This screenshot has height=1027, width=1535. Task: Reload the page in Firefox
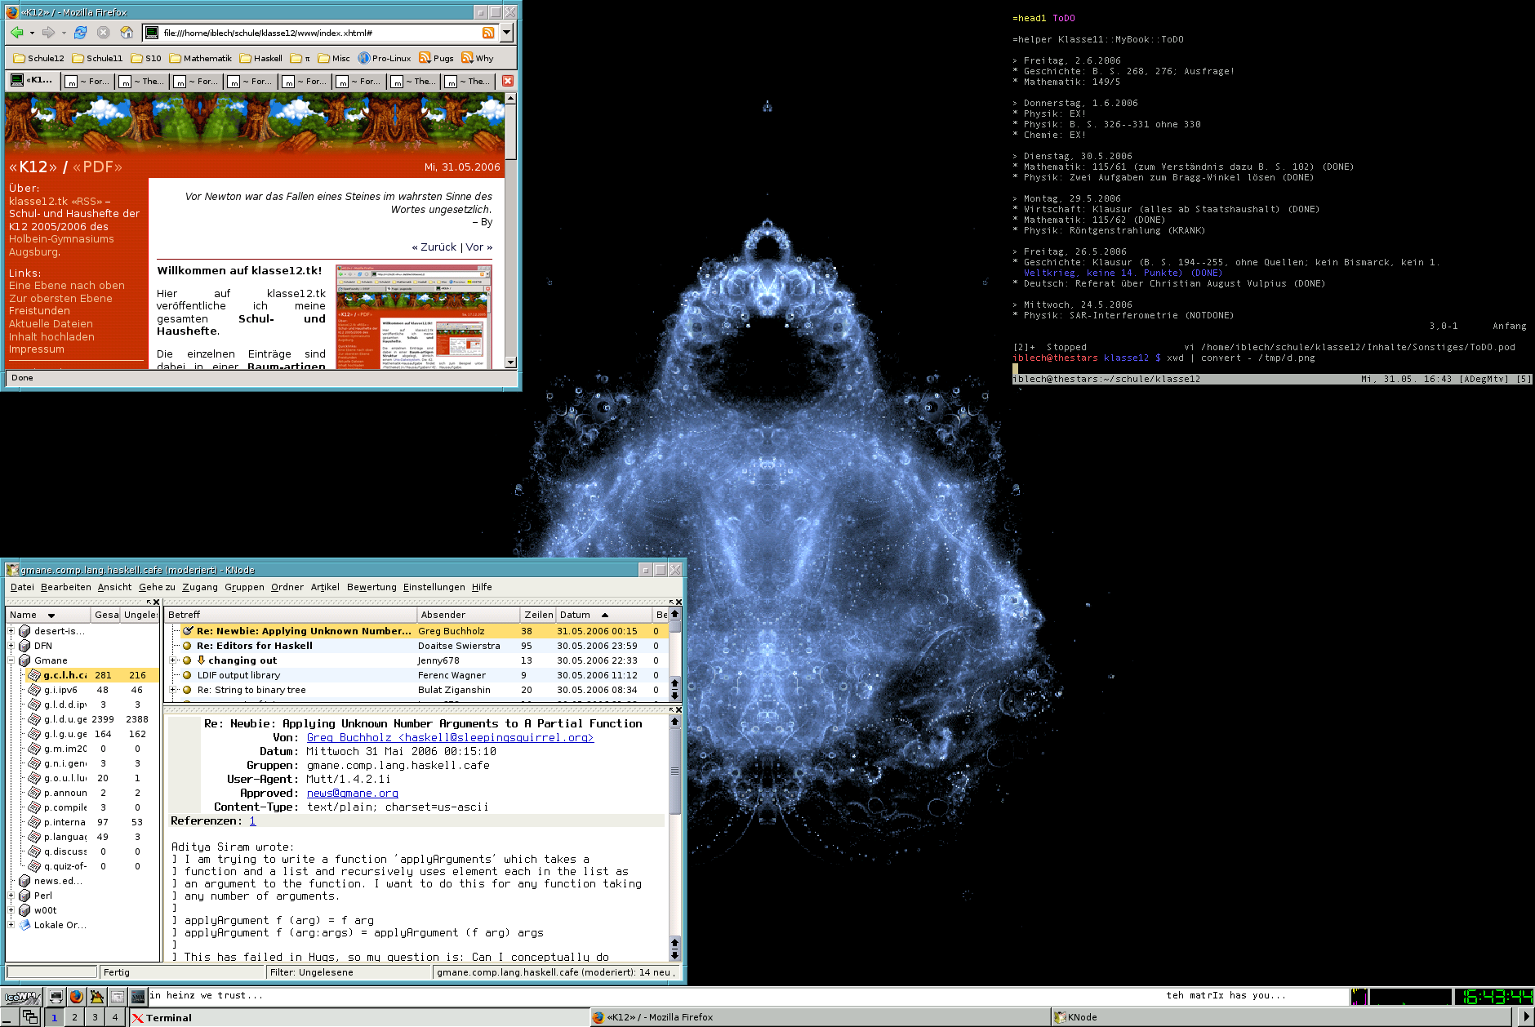pos(80,33)
